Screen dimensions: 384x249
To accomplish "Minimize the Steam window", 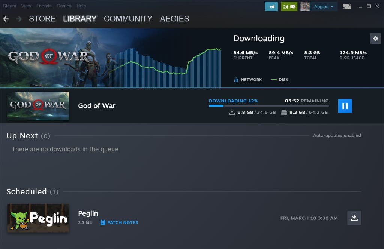I will tap(360, 7).
